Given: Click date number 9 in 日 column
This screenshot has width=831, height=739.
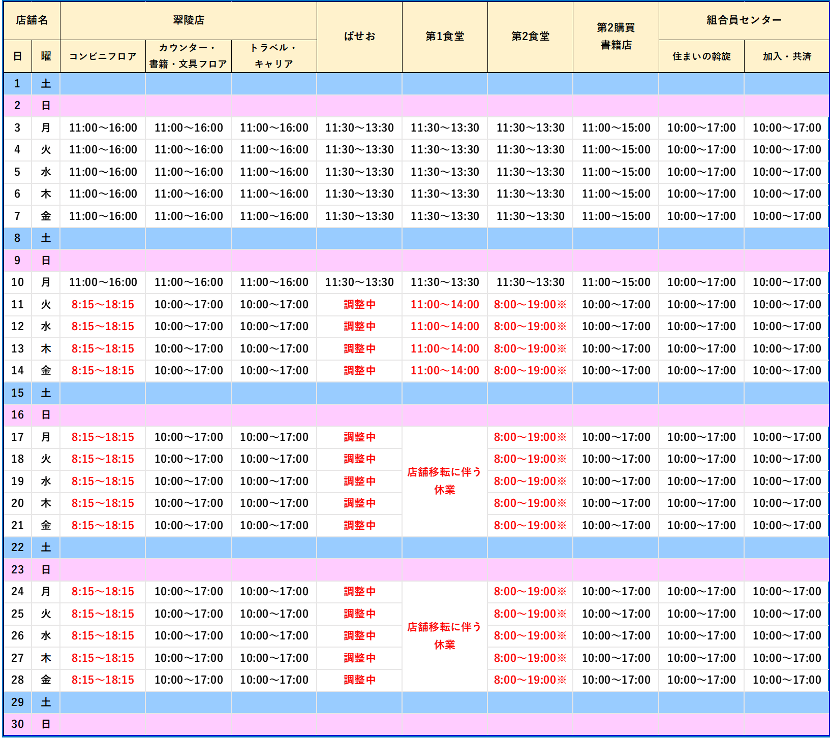Looking at the screenshot, I should 17,261.
